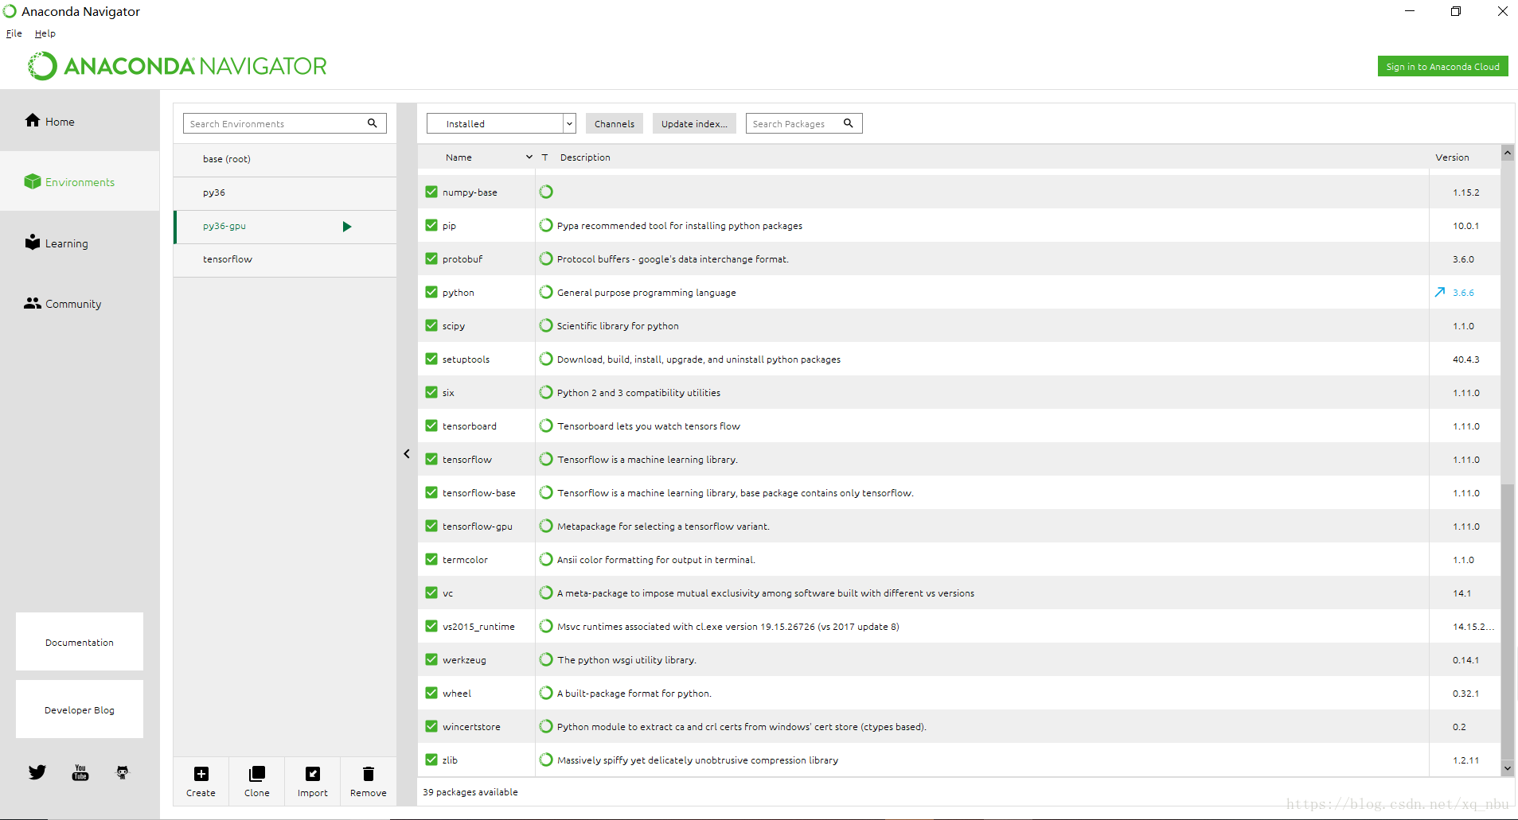Click the circle type icon for wheel

point(546,693)
